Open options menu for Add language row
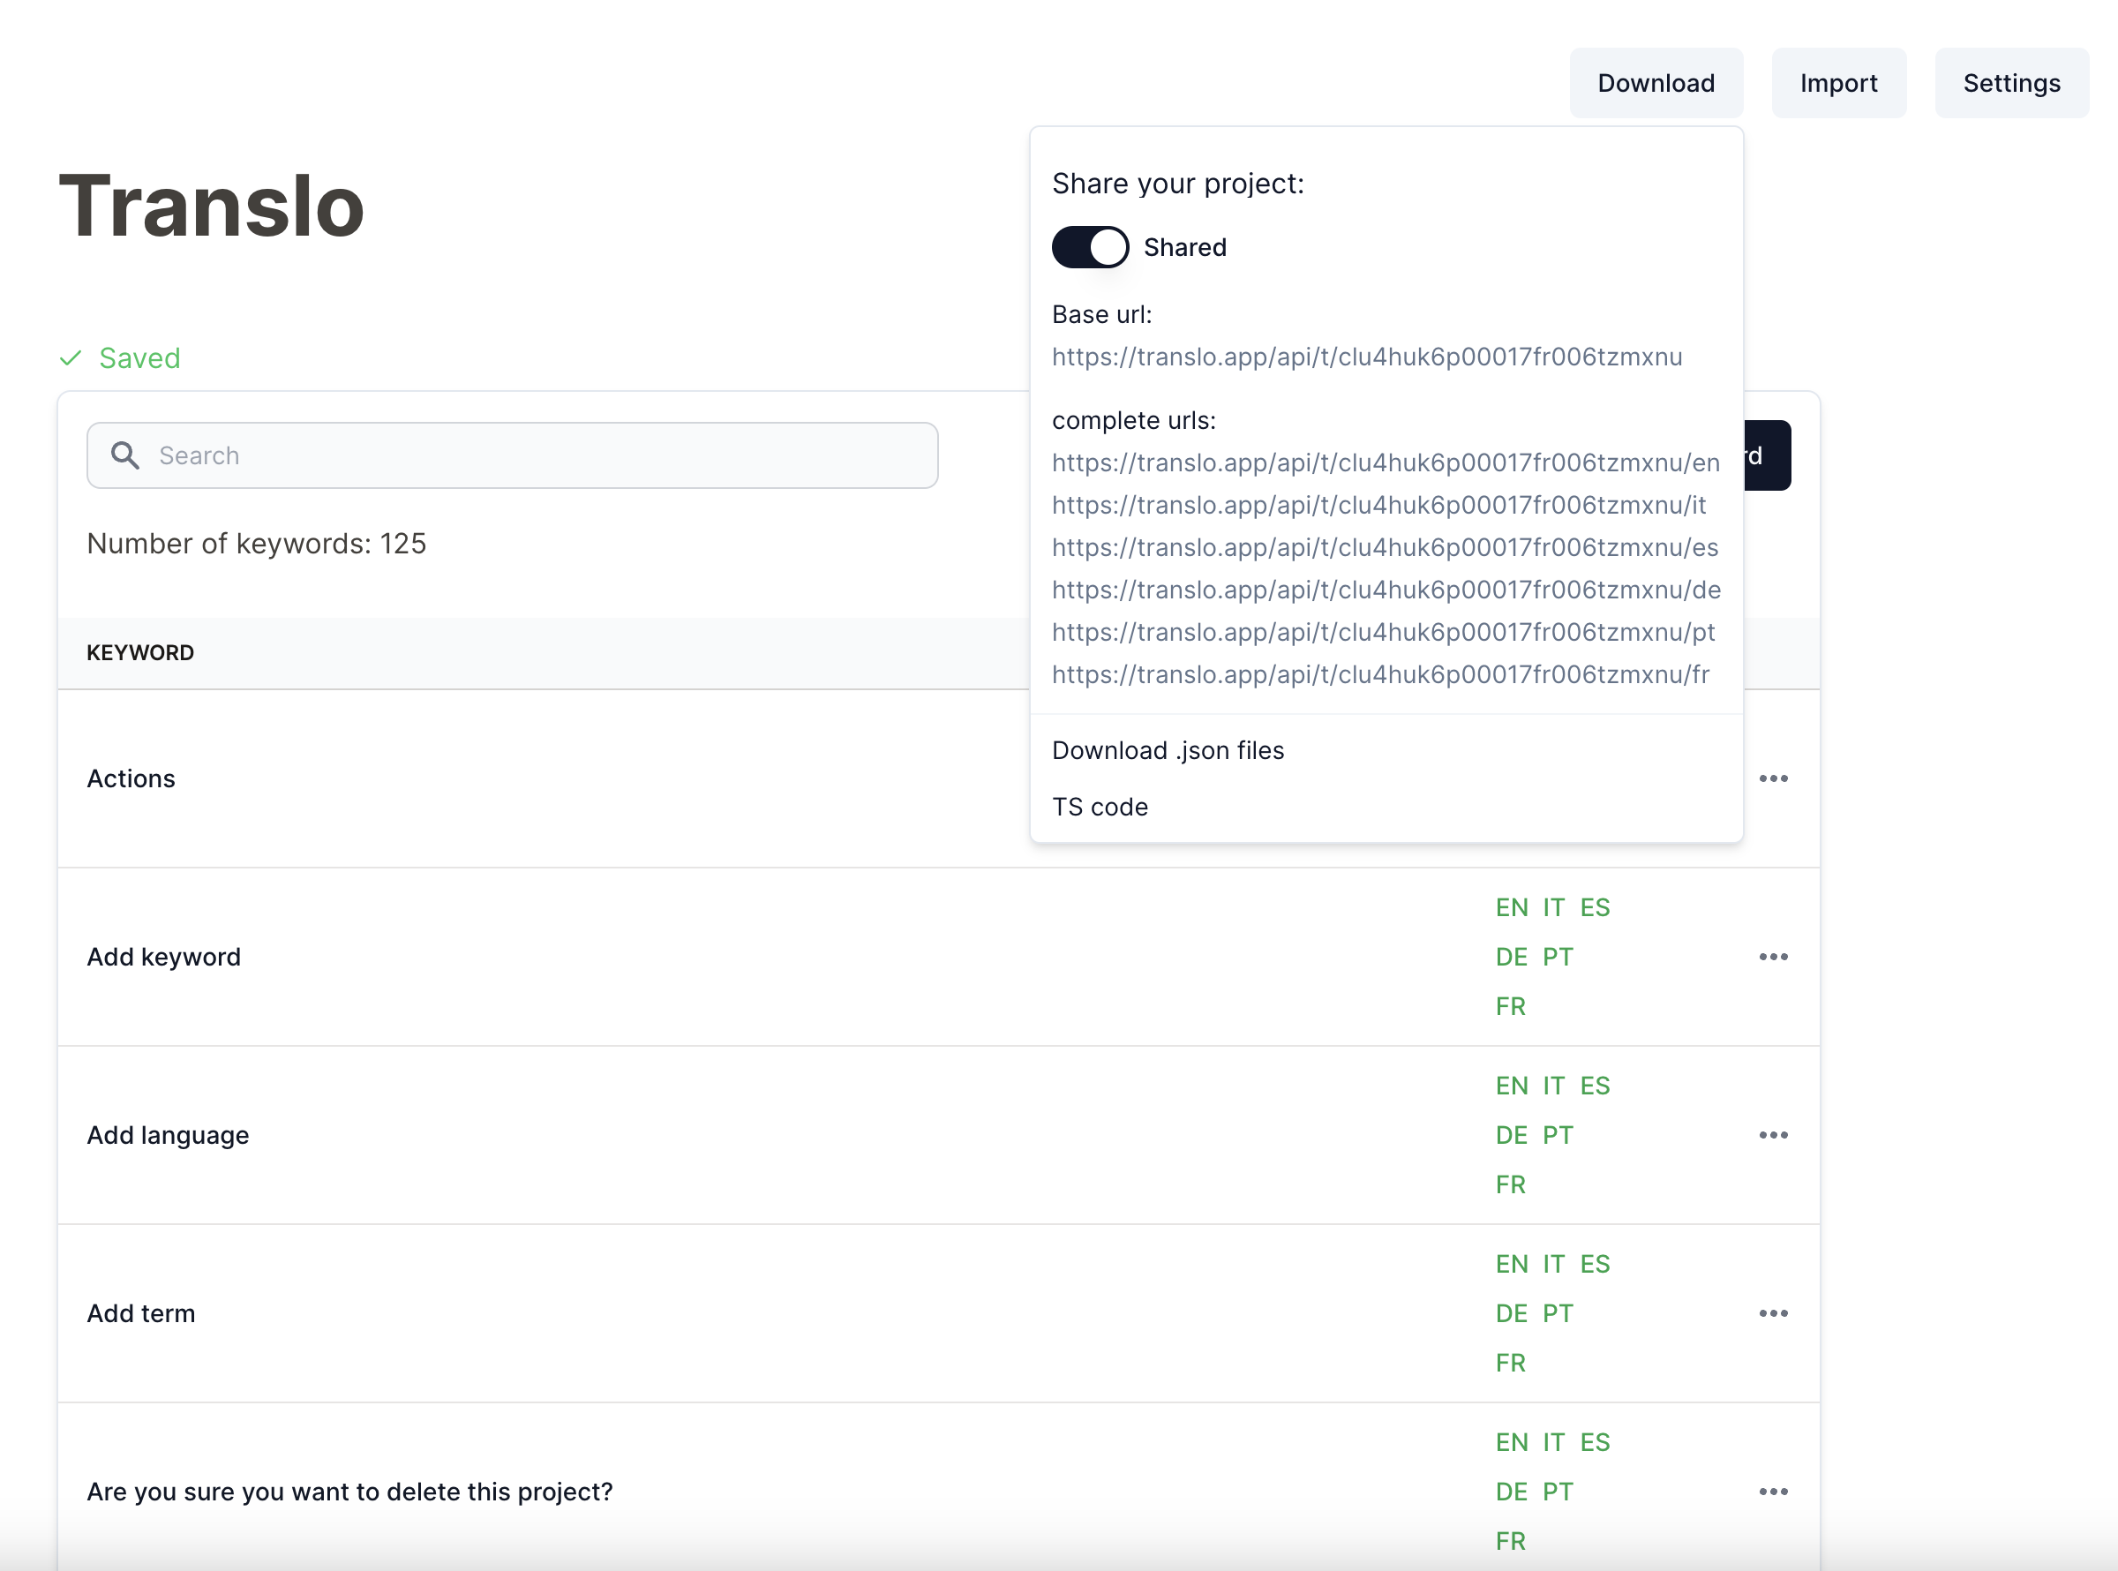2118x1571 pixels. 1773,1136
